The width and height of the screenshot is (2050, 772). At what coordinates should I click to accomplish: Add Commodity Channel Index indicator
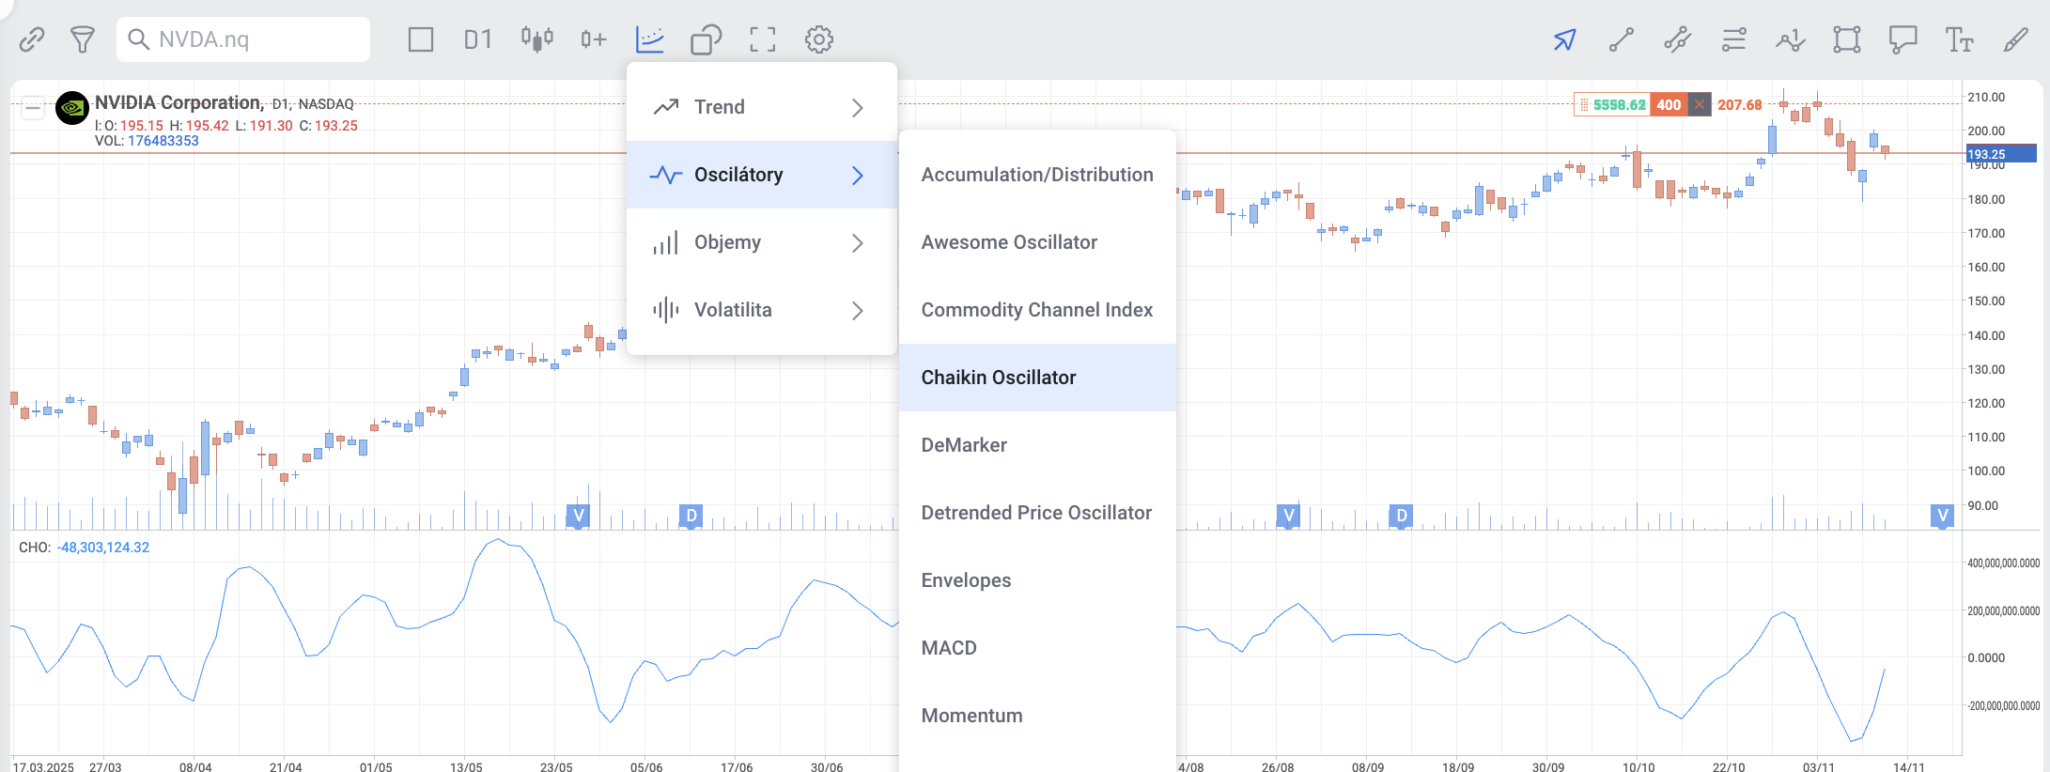pos(1037,310)
